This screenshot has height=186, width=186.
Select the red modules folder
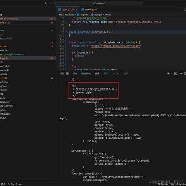pyautogui.click(x=28, y=46)
